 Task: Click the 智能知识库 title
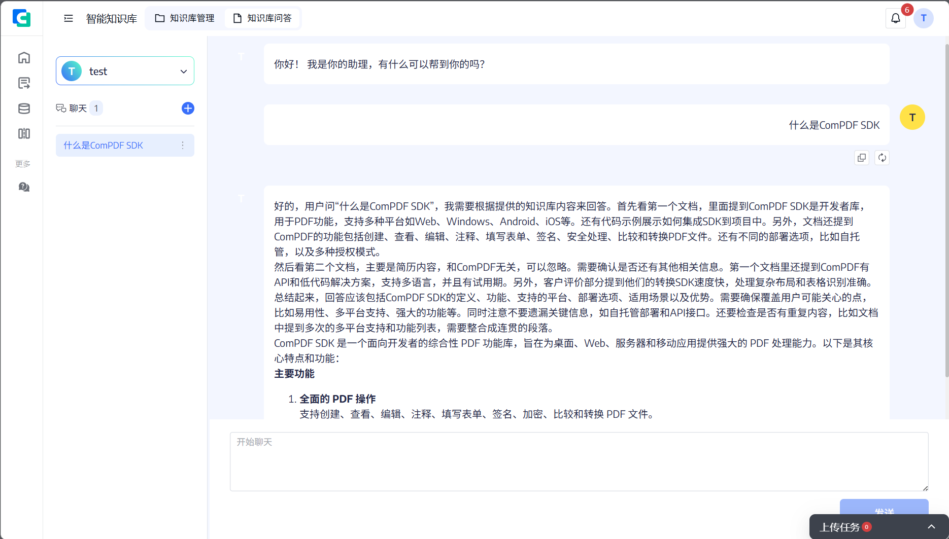tap(112, 19)
